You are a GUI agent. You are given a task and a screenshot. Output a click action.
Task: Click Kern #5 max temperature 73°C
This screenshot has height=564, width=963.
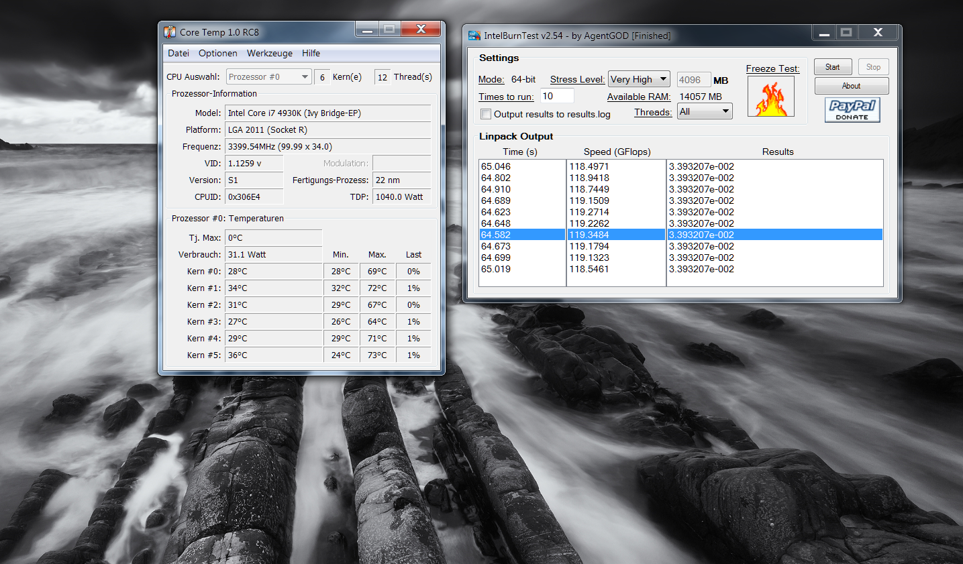(x=377, y=355)
